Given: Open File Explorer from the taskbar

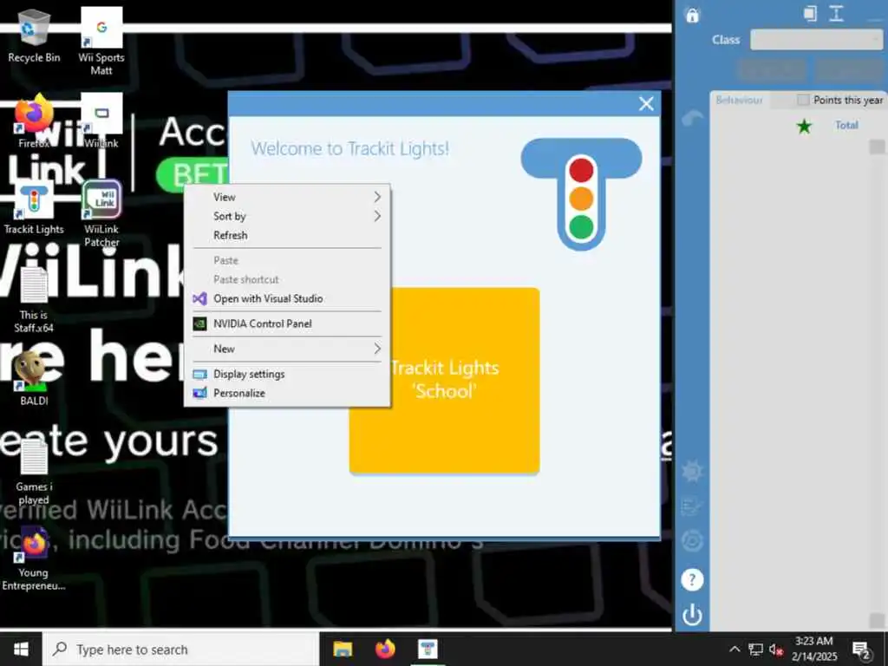Looking at the screenshot, I should pos(343,649).
